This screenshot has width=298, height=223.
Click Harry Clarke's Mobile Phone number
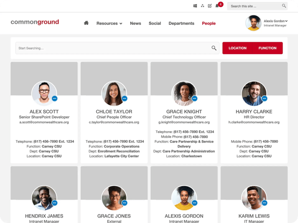point(266,142)
